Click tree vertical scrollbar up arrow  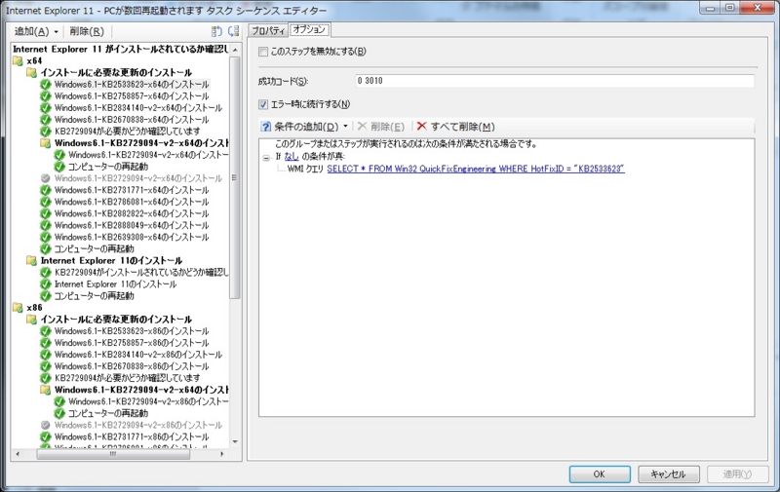point(235,50)
